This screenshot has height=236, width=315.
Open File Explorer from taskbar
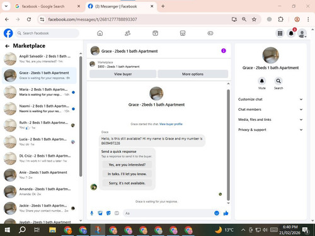tap(52, 230)
